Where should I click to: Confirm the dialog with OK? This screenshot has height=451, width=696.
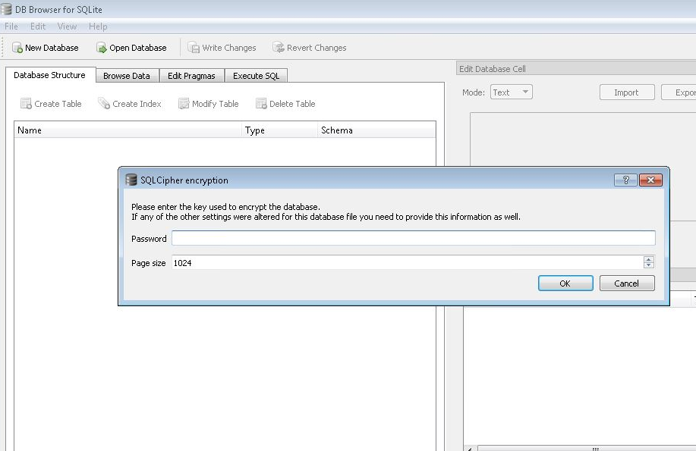pyautogui.click(x=565, y=283)
